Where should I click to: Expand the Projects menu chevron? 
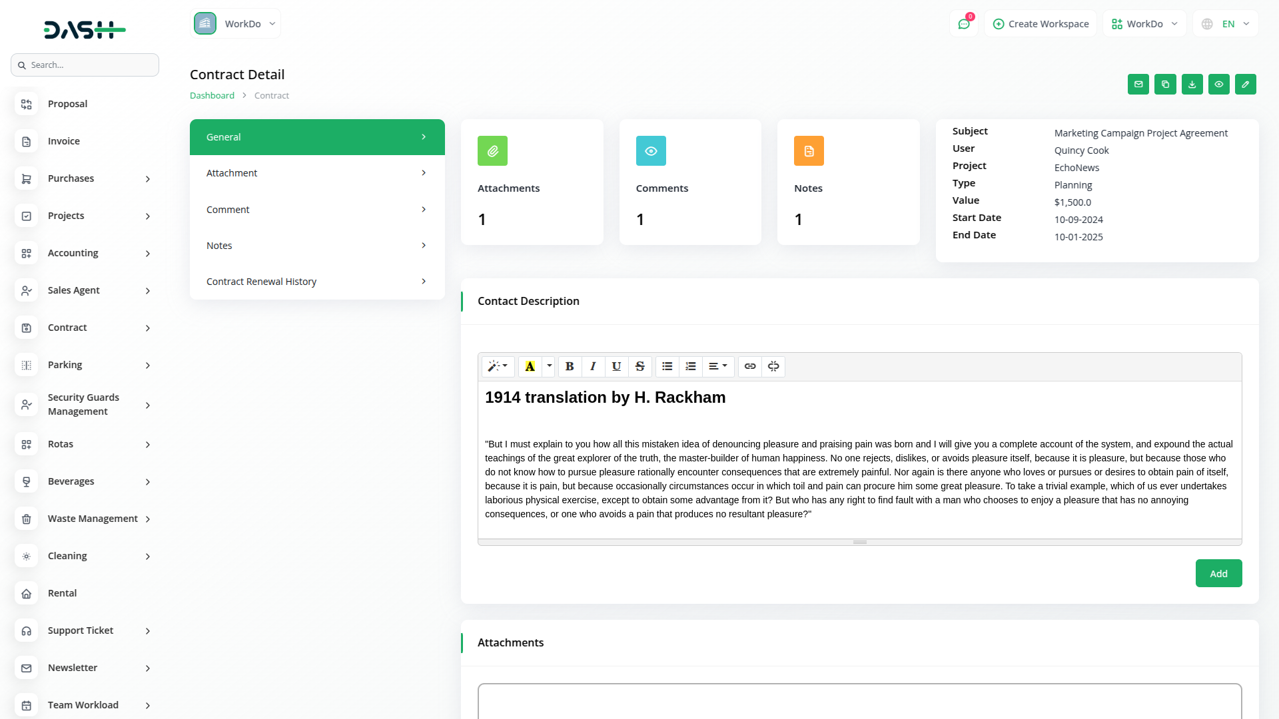pos(148,216)
